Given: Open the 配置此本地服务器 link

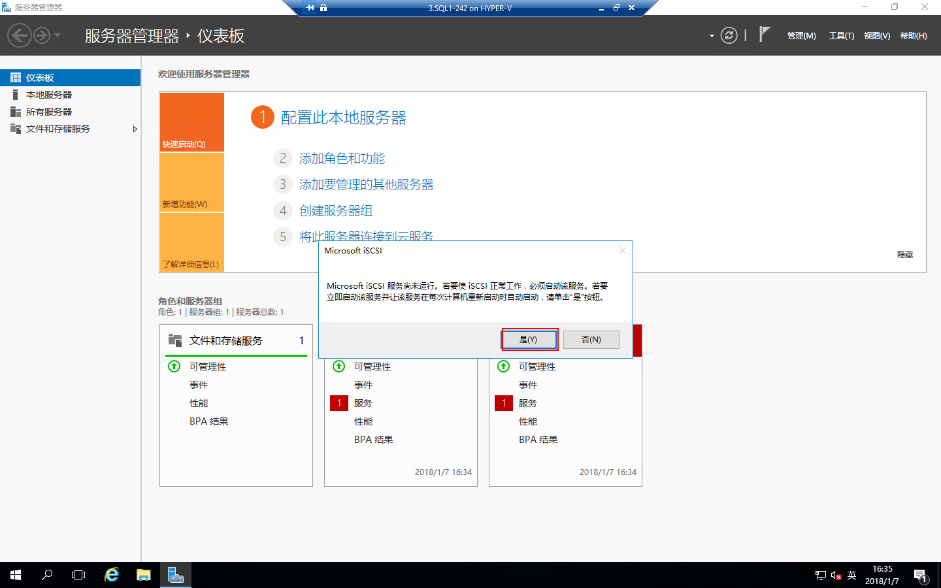Looking at the screenshot, I should pos(344,118).
